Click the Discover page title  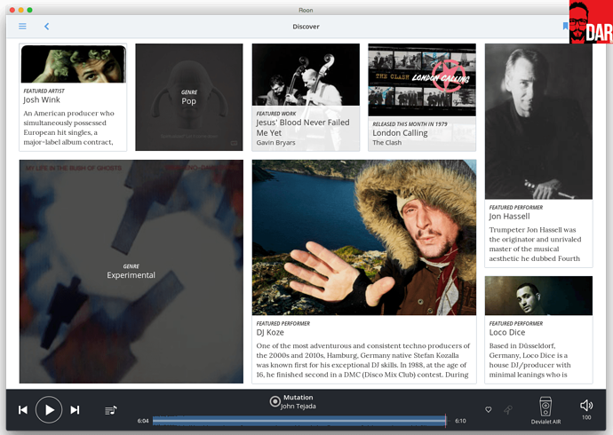(306, 27)
